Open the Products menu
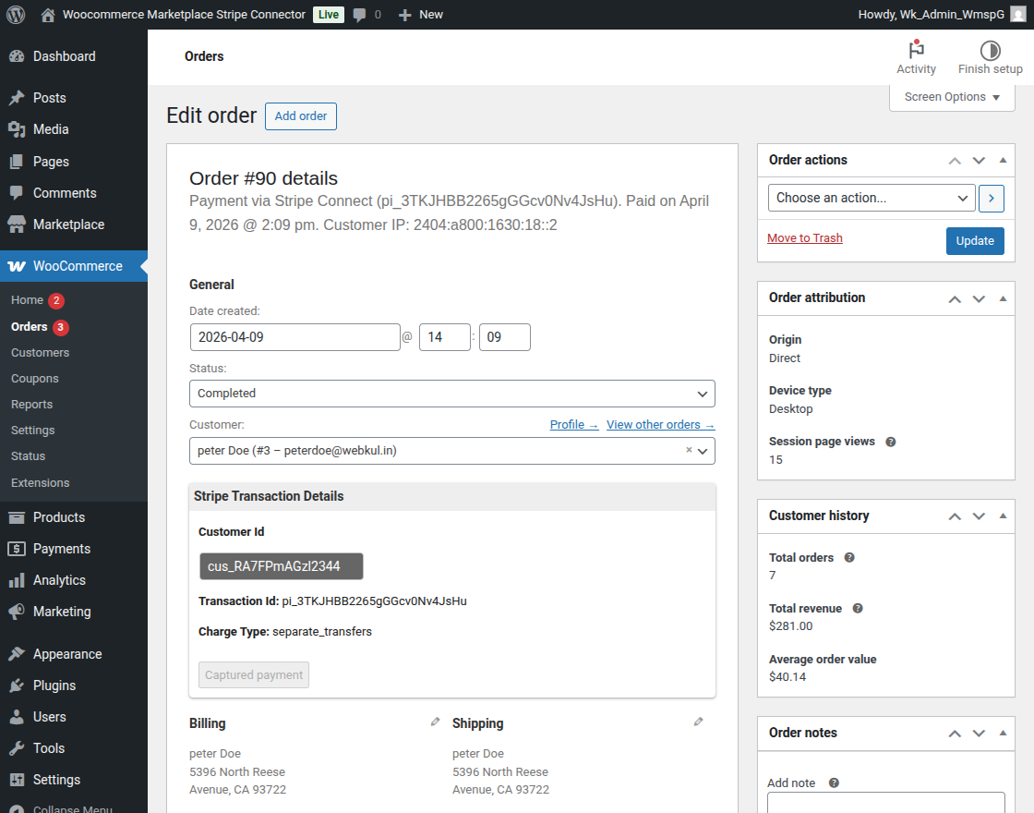The height and width of the screenshot is (813, 1034). point(59,517)
